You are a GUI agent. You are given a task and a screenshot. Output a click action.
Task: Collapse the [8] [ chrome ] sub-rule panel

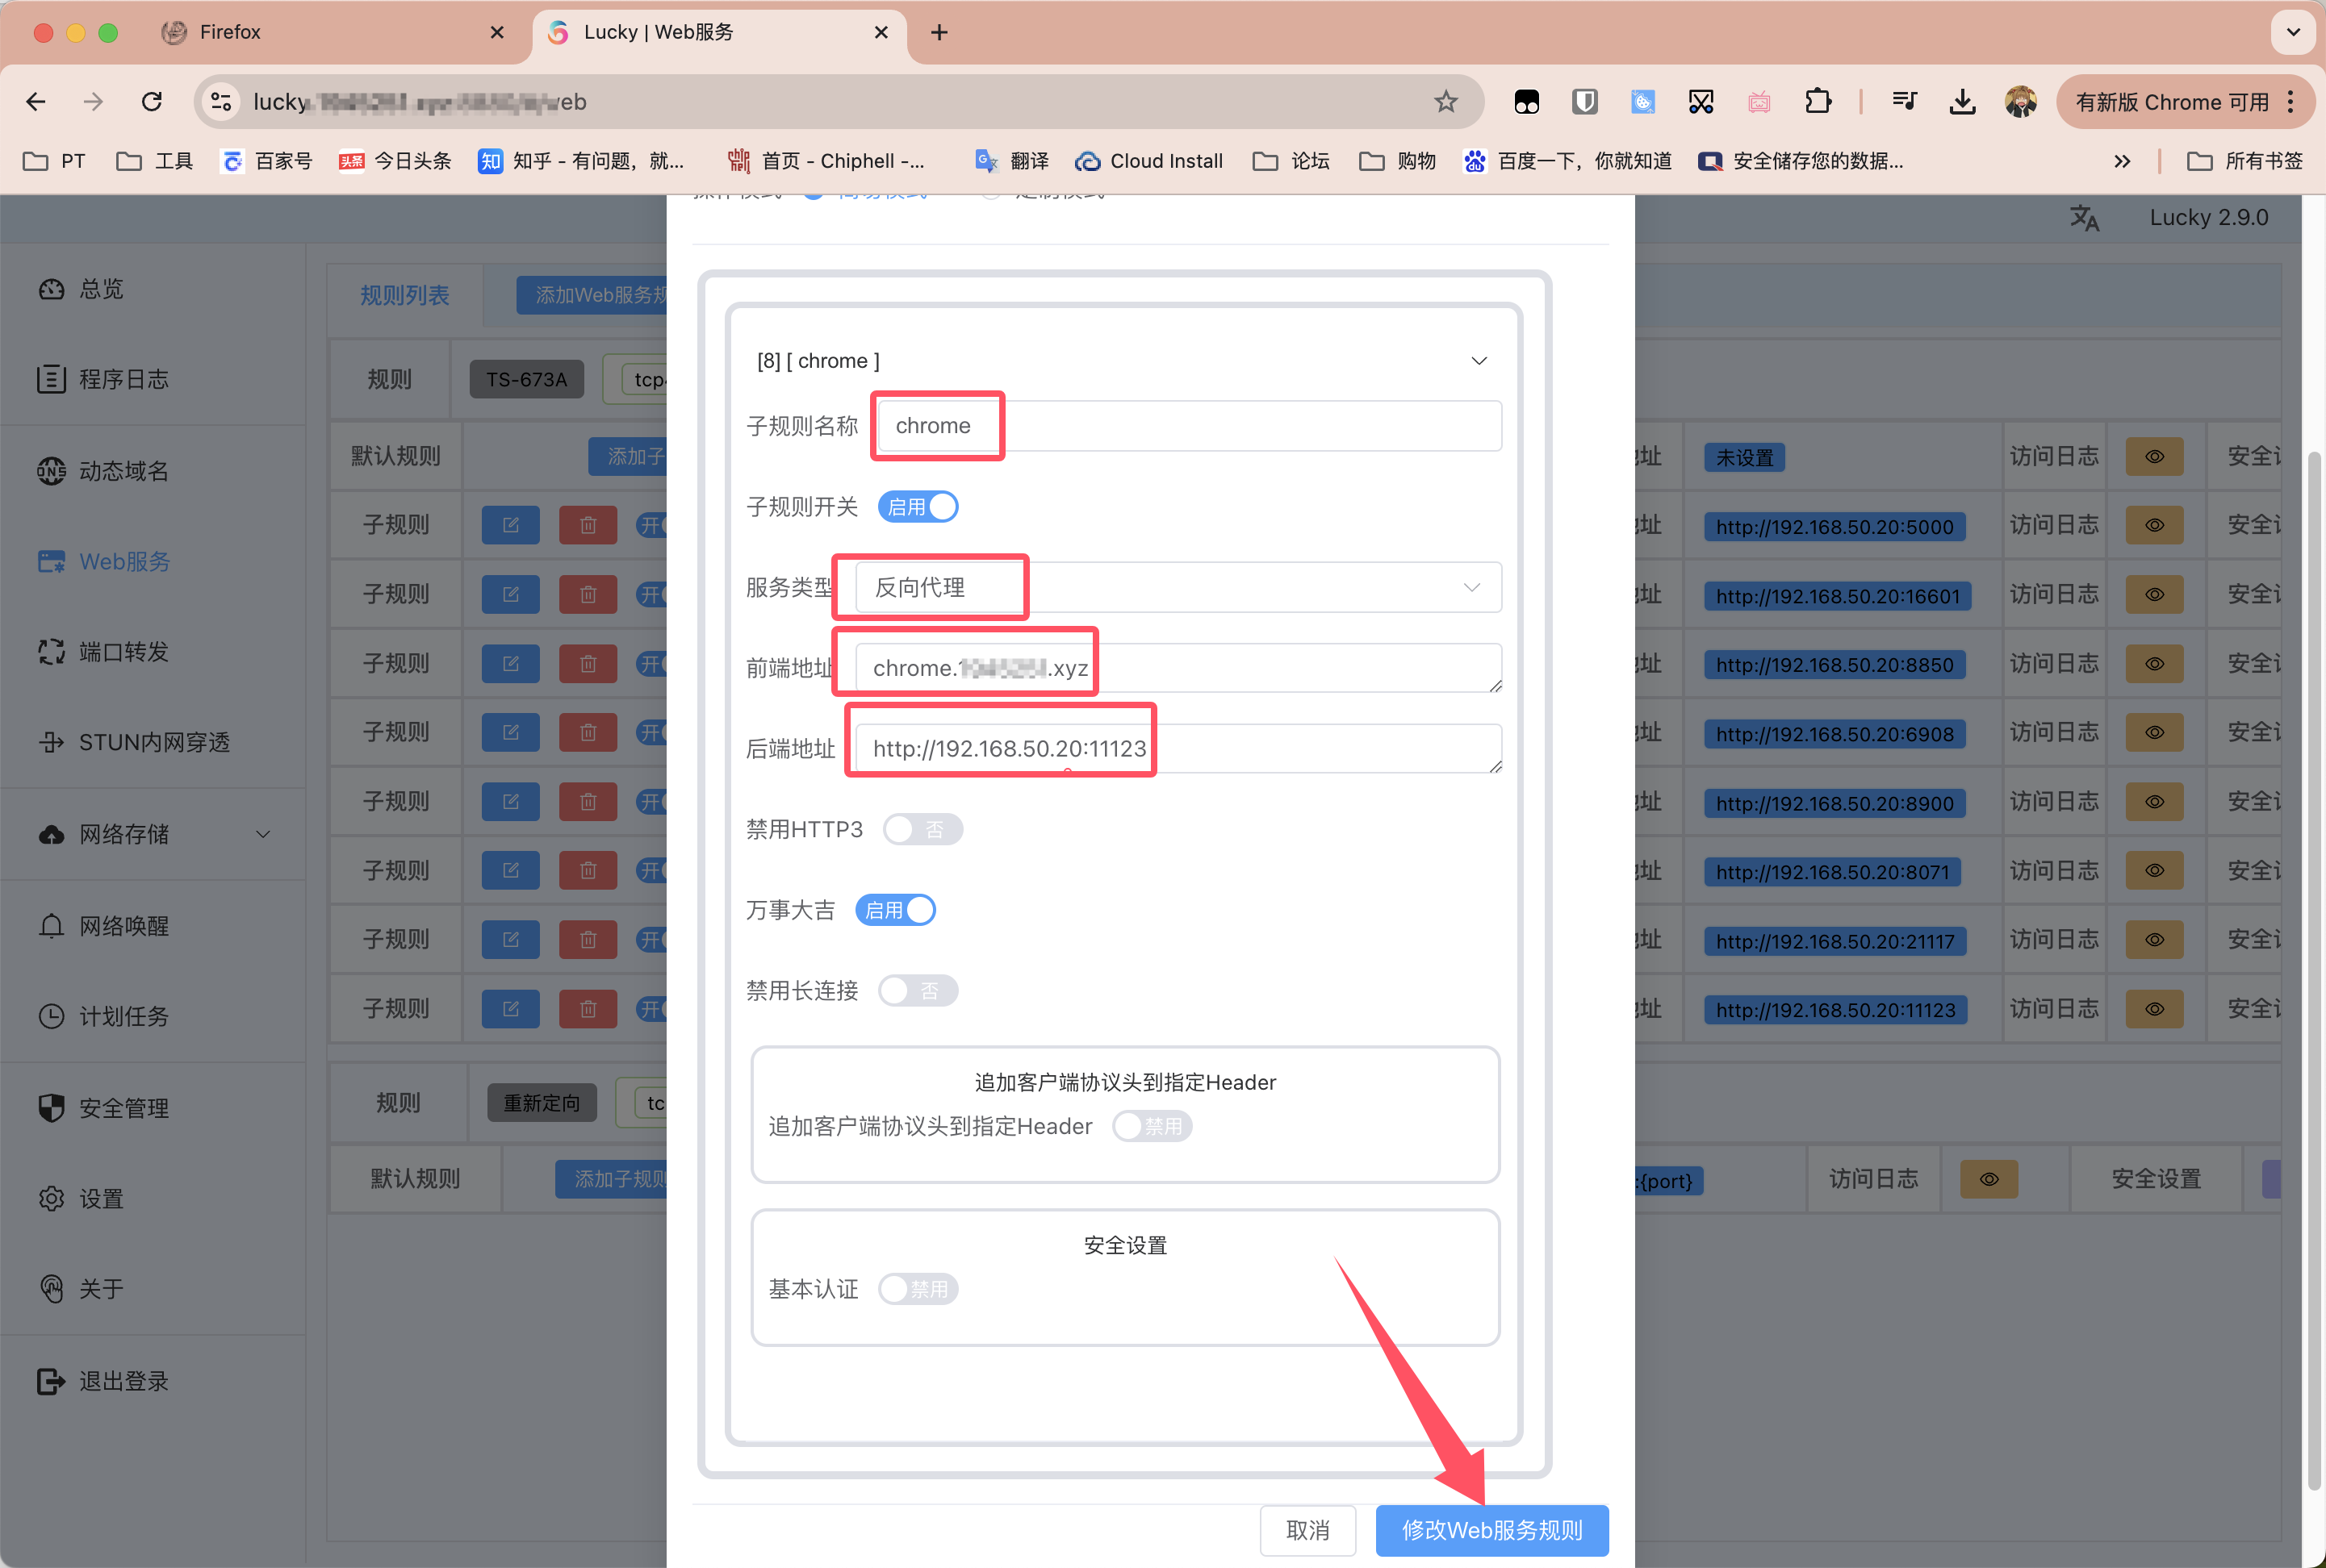click(x=1478, y=360)
